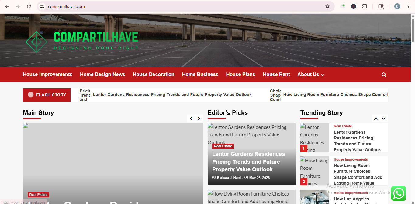Bookmark this page with the star icon

pos(327,6)
